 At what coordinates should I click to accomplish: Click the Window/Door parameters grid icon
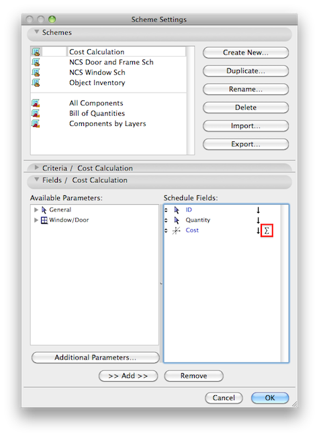tap(44, 220)
